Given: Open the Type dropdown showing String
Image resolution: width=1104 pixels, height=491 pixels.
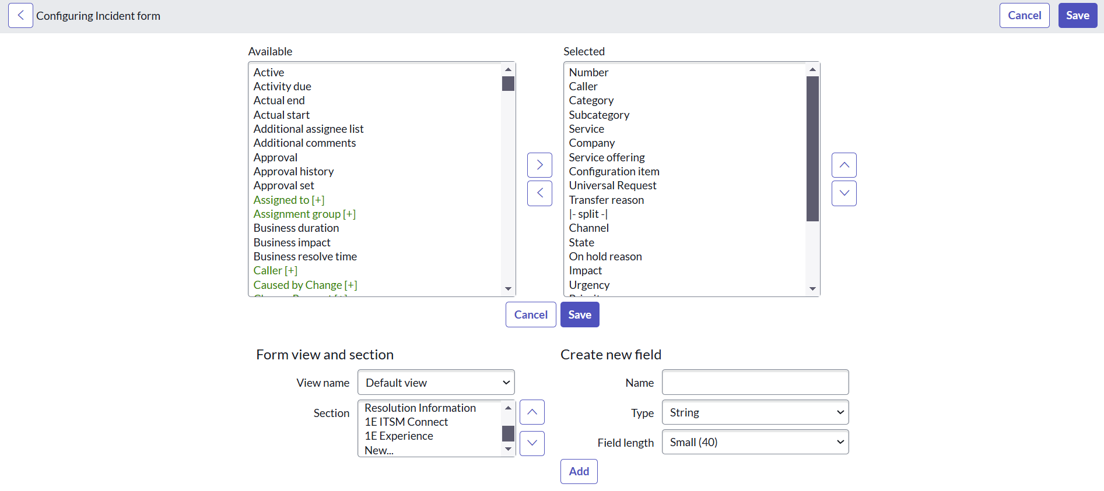Looking at the screenshot, I should click(x=755, y=412).
